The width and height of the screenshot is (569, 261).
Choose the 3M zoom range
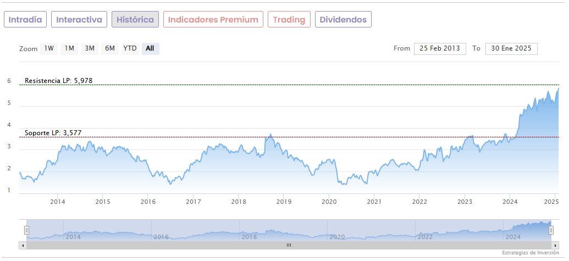tap(90, 48)
